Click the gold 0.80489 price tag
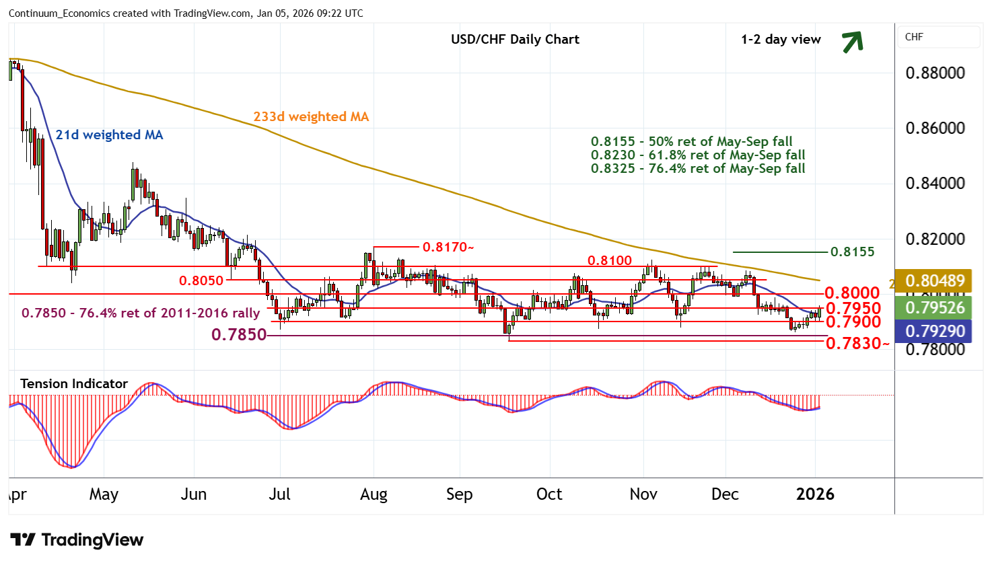992x565 pixels. (935, 280)
